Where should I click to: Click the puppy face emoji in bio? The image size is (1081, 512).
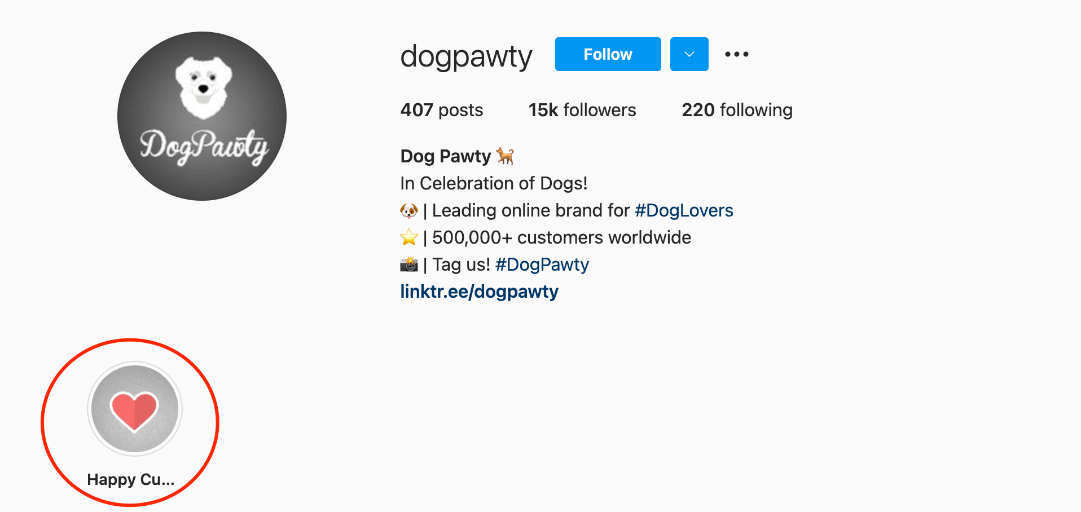tap(409, 211)
